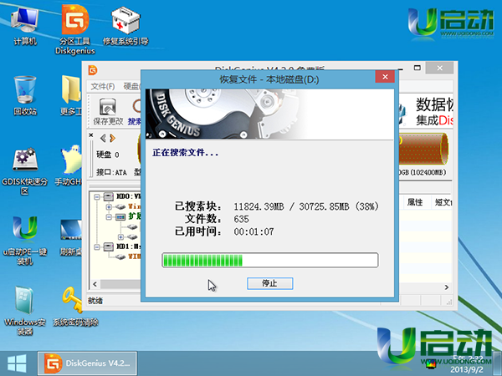Click the forward arrow next to 硬盘 0
Viewport: 502px width, 376px height.
[112, 138]
